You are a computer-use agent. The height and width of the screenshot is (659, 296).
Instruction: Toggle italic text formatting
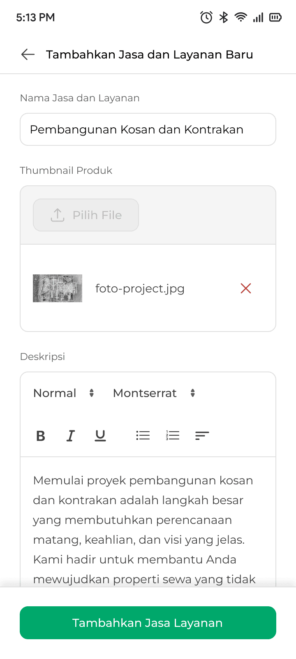pos(71,435)
